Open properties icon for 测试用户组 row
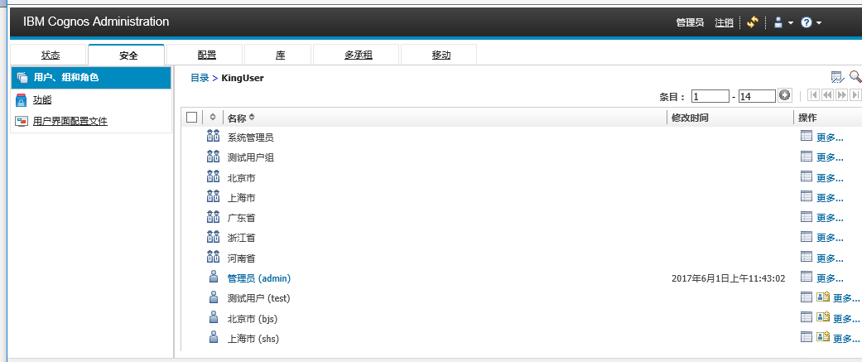862x362 pixels. pyautogui.click(x=806, y=157)
